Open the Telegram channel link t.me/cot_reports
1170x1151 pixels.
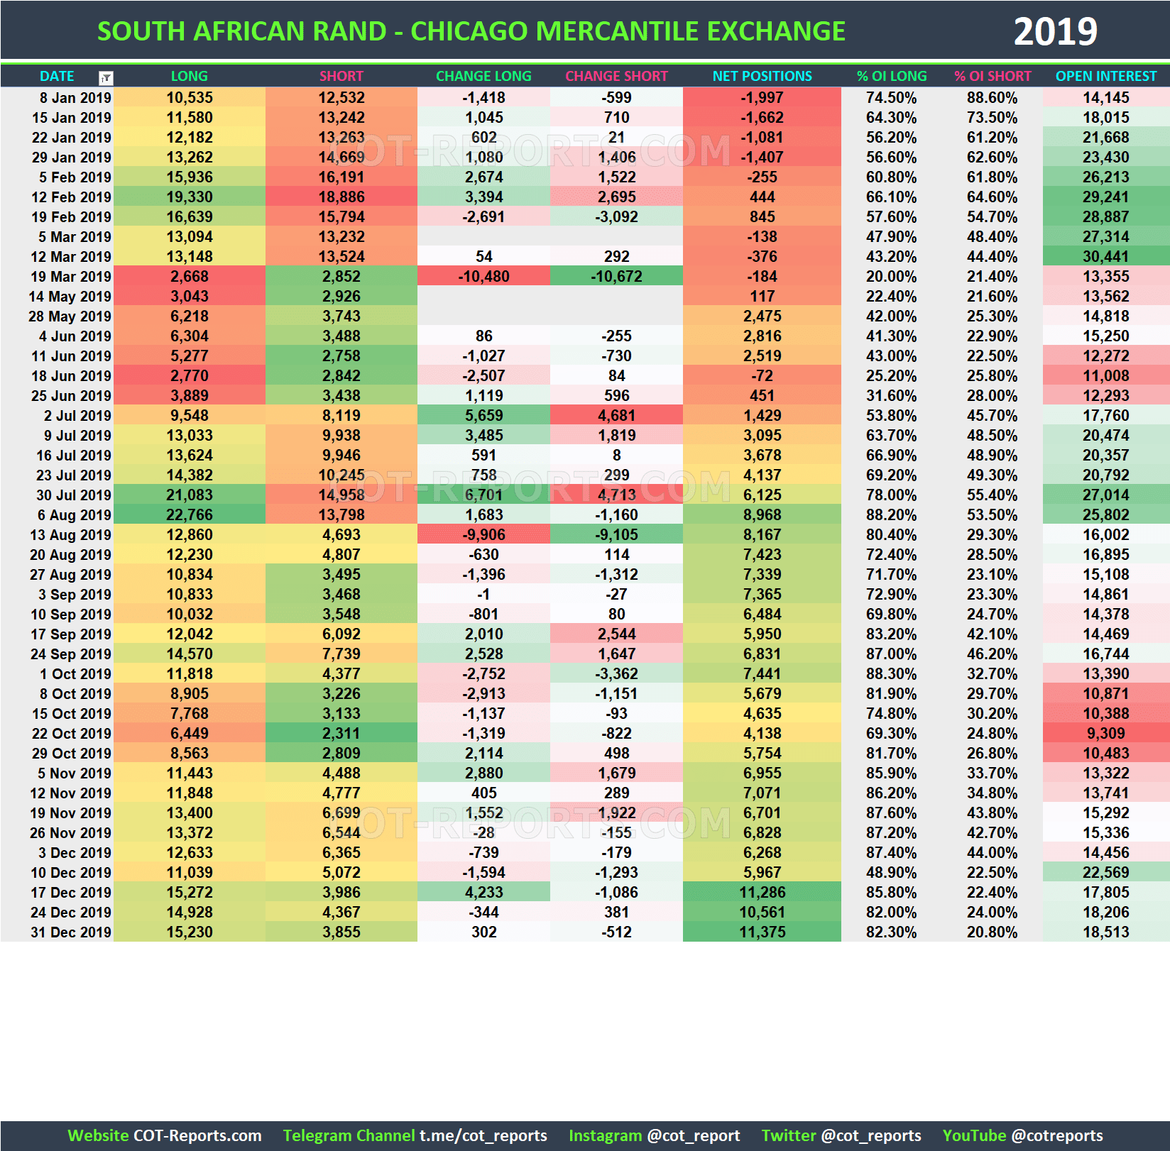pyautogui.click(x=484, y=1129)
